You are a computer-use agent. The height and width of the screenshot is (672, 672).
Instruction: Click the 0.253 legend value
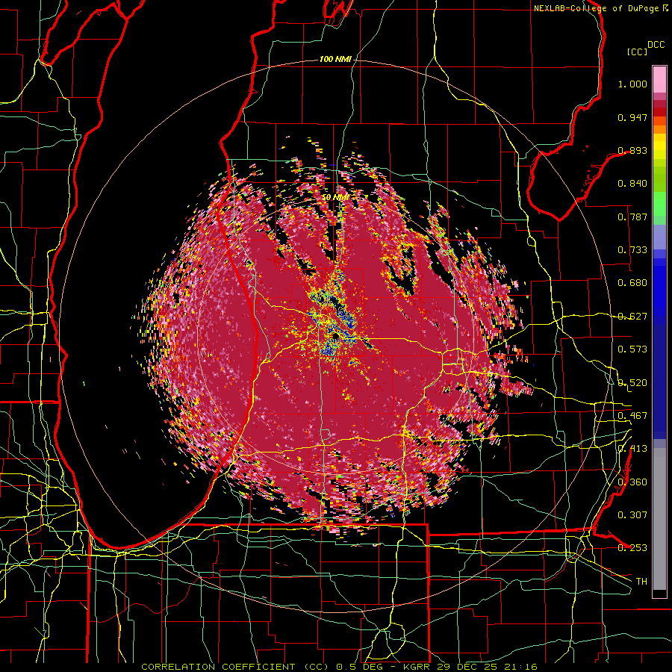point(632,548)
